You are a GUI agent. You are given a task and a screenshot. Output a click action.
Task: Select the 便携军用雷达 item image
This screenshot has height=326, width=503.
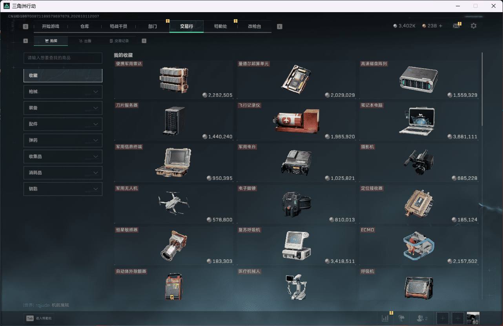point(174,80)
